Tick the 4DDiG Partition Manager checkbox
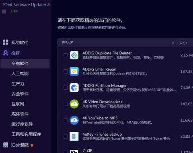The height and width of the screenshot is (153, 193). pyautogui.click(x=66, y=88)
